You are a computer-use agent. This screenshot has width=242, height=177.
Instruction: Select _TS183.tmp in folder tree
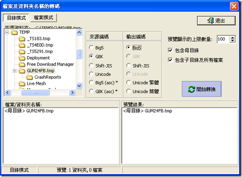[39, 39]
